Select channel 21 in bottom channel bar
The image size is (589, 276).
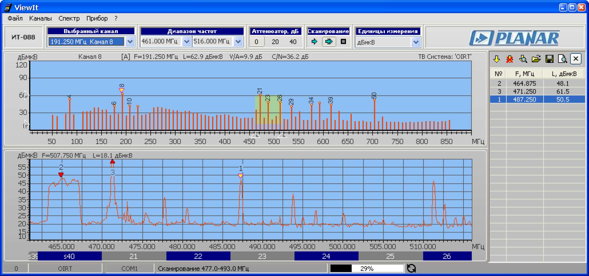click(x=134, y=256)
